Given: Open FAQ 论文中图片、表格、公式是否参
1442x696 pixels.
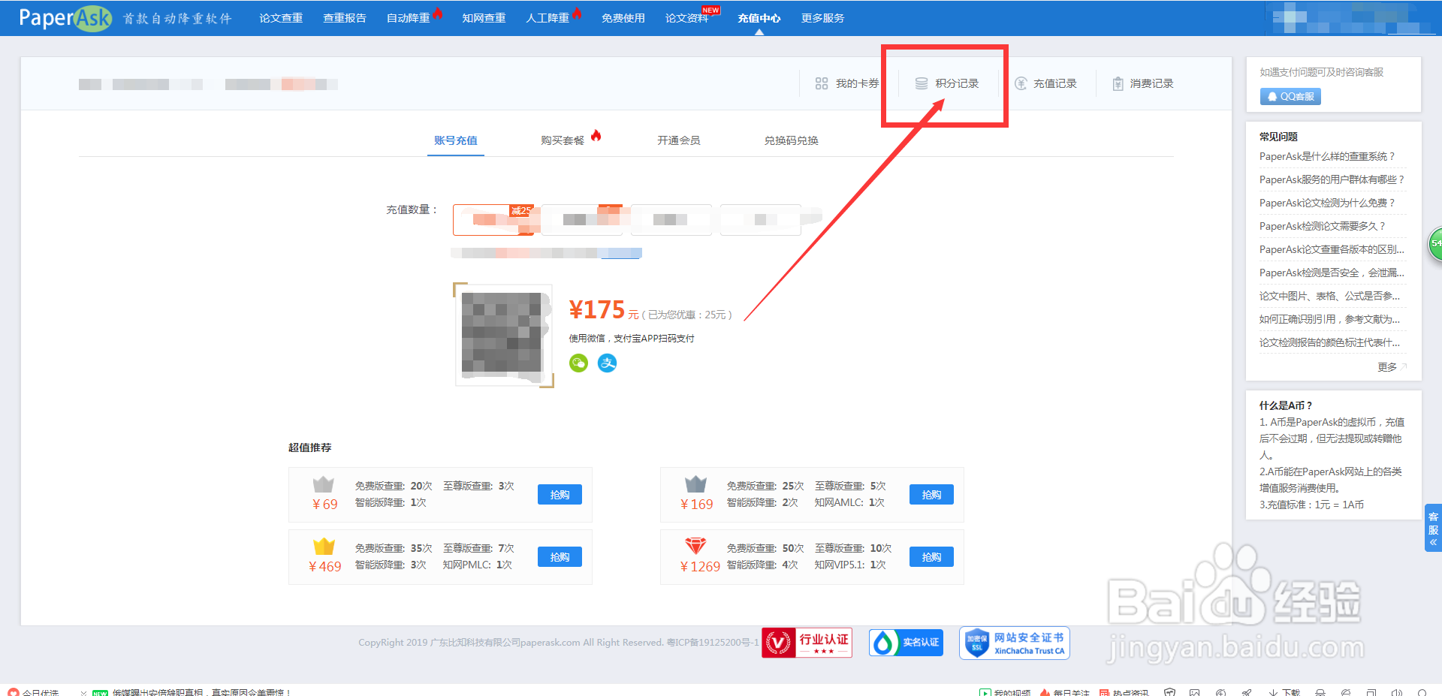Looking at the screenshot, I should coord(1329,296).
